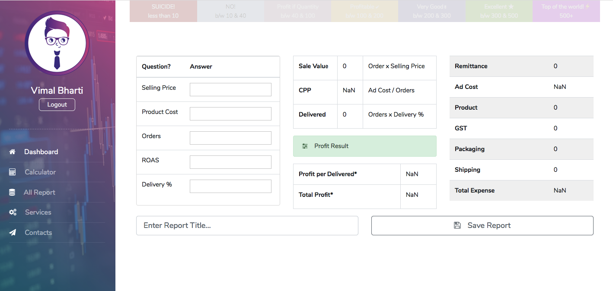Viewport: 613px width, 291px height.
Task: Click the green Profit Result bar
Action: (364, 146)
